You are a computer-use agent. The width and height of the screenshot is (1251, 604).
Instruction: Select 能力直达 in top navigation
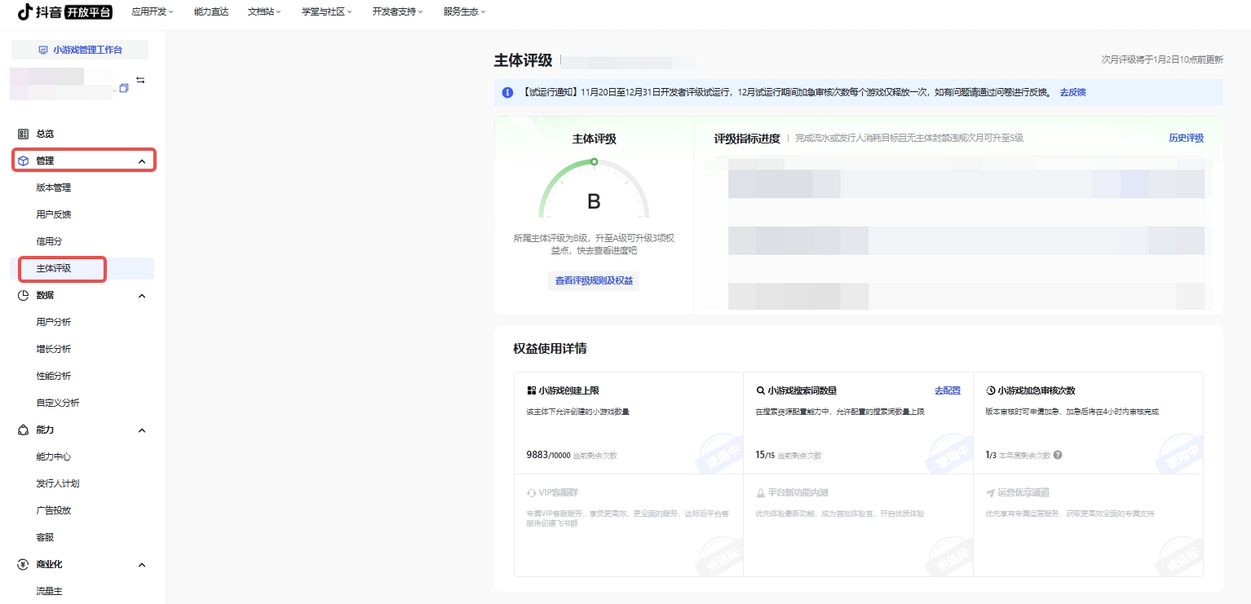click(x=211, y=11)
